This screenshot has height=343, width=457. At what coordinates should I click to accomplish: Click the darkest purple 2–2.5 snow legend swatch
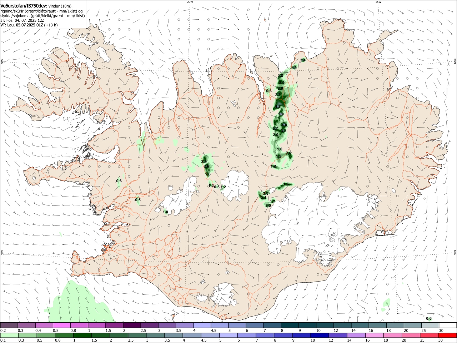click(131, 325)
